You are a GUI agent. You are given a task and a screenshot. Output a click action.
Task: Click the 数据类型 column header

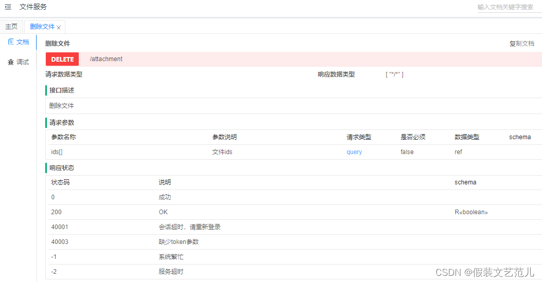click(x=467, y=137)
